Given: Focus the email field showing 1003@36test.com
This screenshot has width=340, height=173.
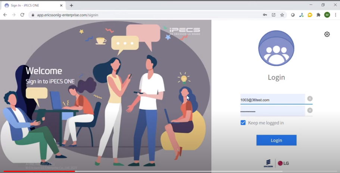Looking at the screenshot, I should click(272, 99).
